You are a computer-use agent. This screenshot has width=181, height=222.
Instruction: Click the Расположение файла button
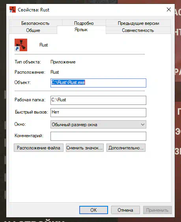tap(39, 148)
